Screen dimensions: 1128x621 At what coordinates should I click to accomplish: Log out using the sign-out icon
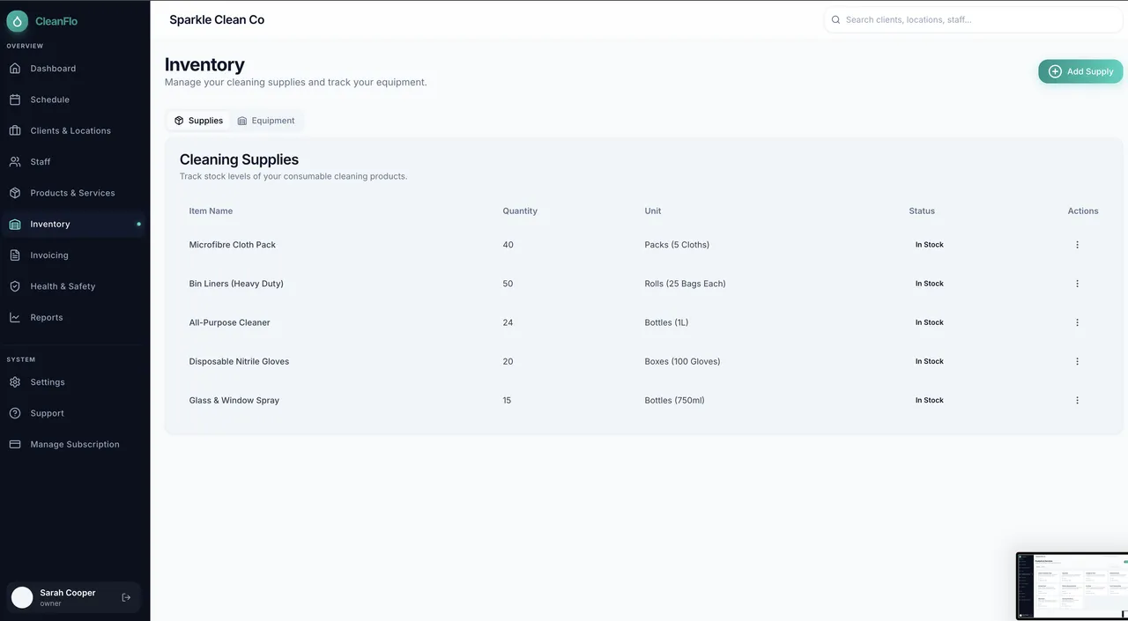coord(126,597)
